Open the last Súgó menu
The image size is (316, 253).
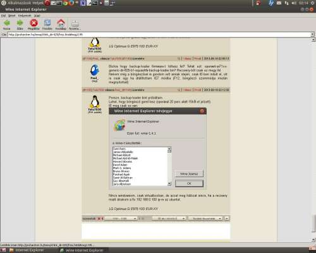pyautogui.click(x=37, y=16)
